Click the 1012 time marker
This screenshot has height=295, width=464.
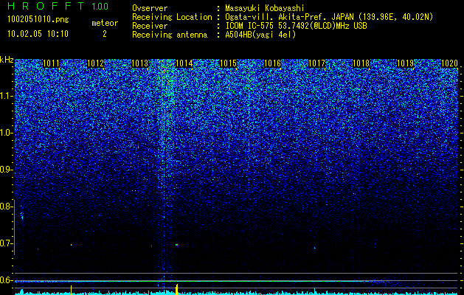96,63
